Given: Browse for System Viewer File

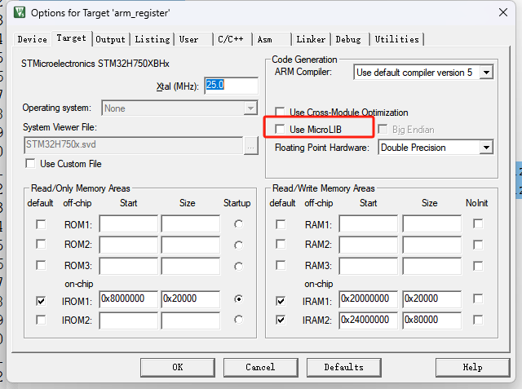Looking at the screenshot, I should [251, 146].
